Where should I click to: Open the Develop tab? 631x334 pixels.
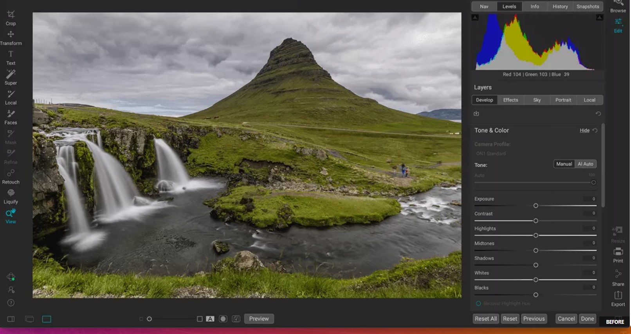(485, 100)
